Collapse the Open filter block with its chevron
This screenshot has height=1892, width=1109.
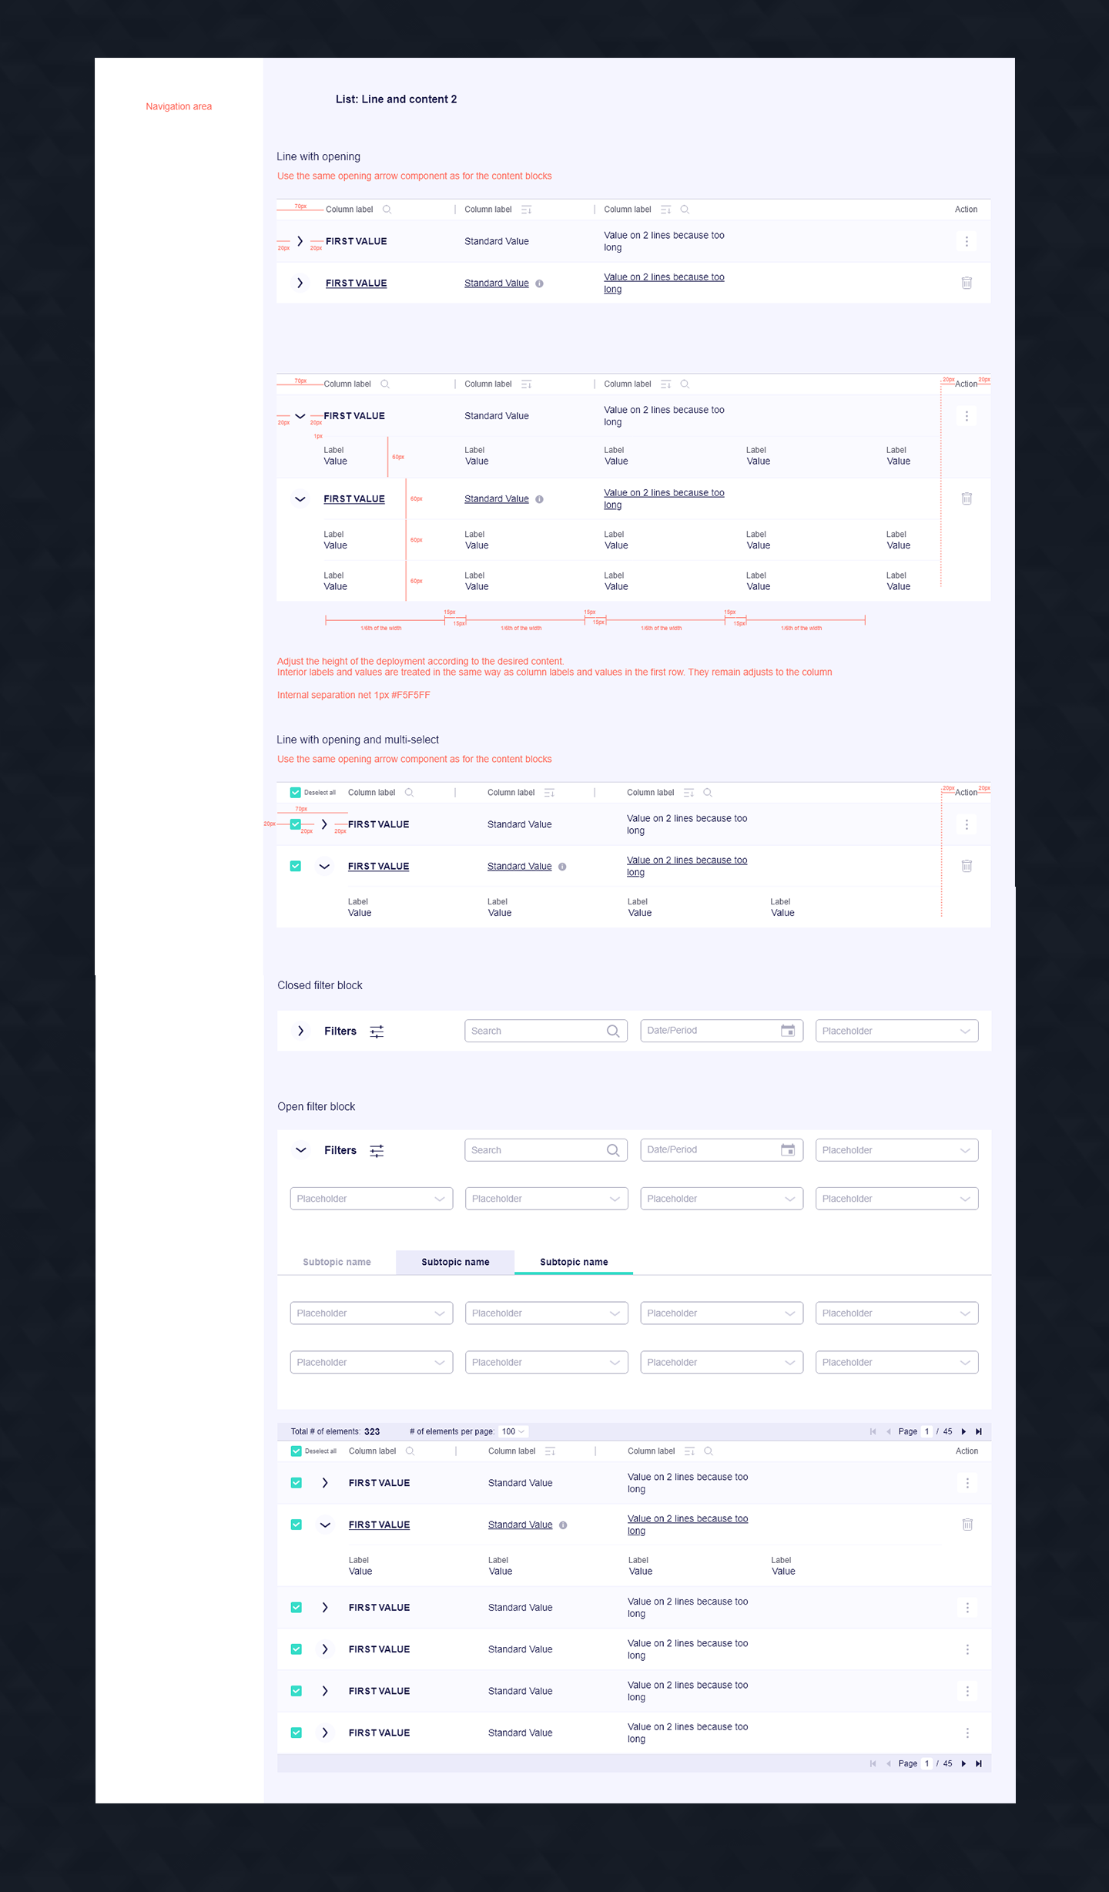point(300,1150)
